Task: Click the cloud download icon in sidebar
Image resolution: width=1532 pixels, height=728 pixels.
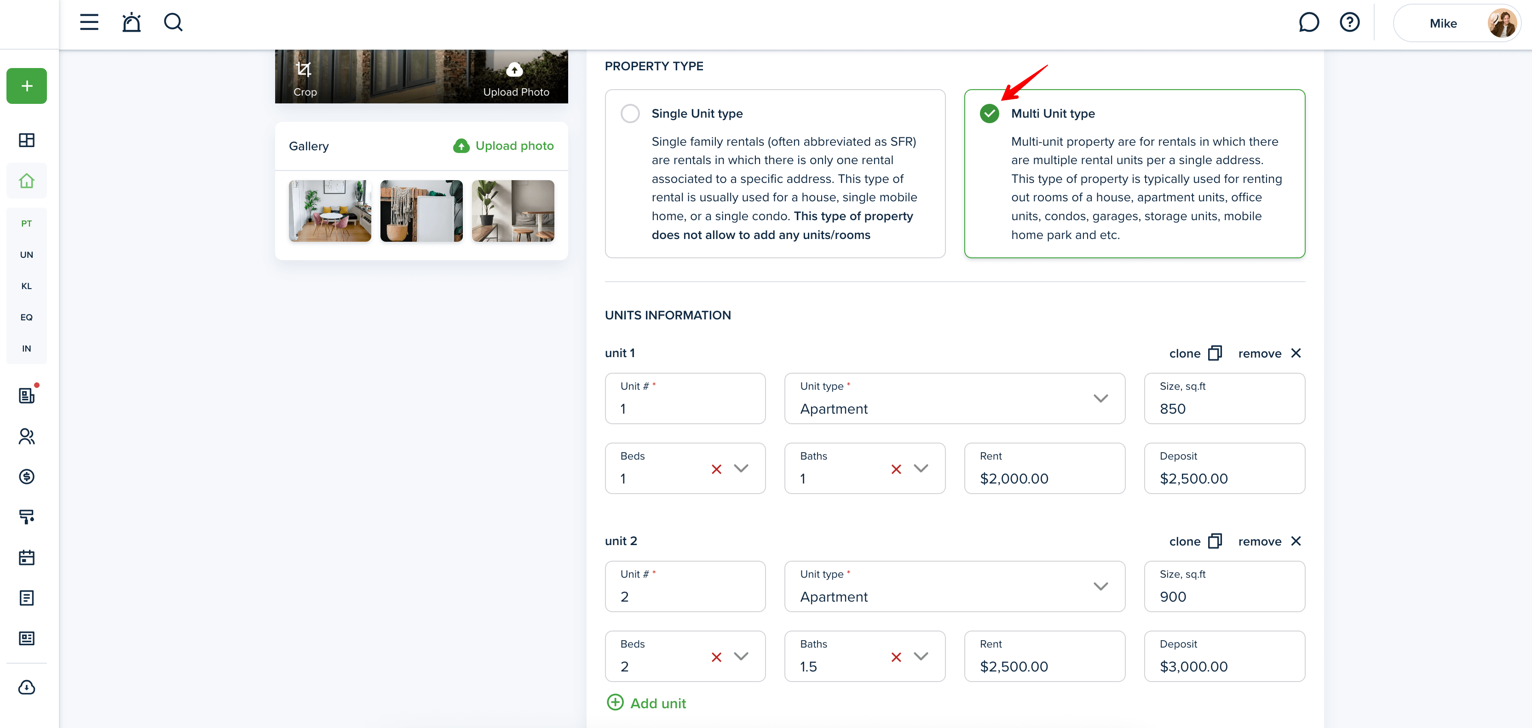Action: (x=27, y=688)
